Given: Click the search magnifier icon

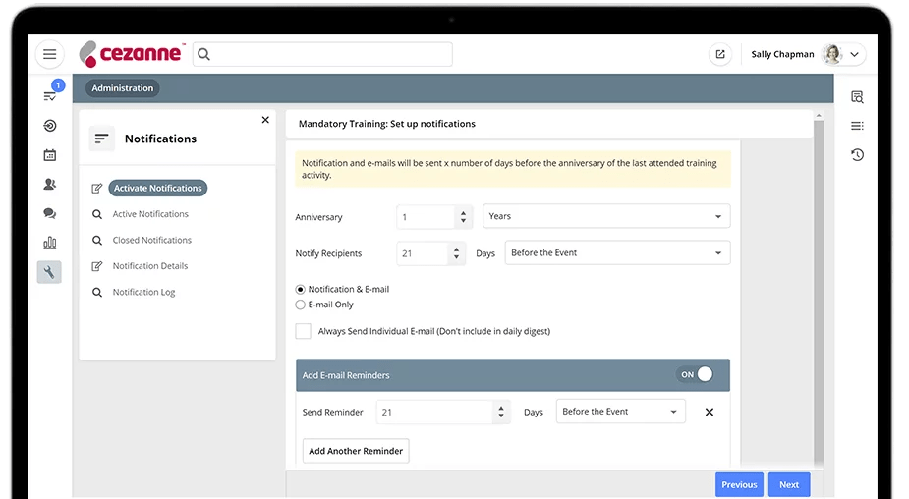Looking at the screenshot, I should pyautogui.click(x=204, y=54).
